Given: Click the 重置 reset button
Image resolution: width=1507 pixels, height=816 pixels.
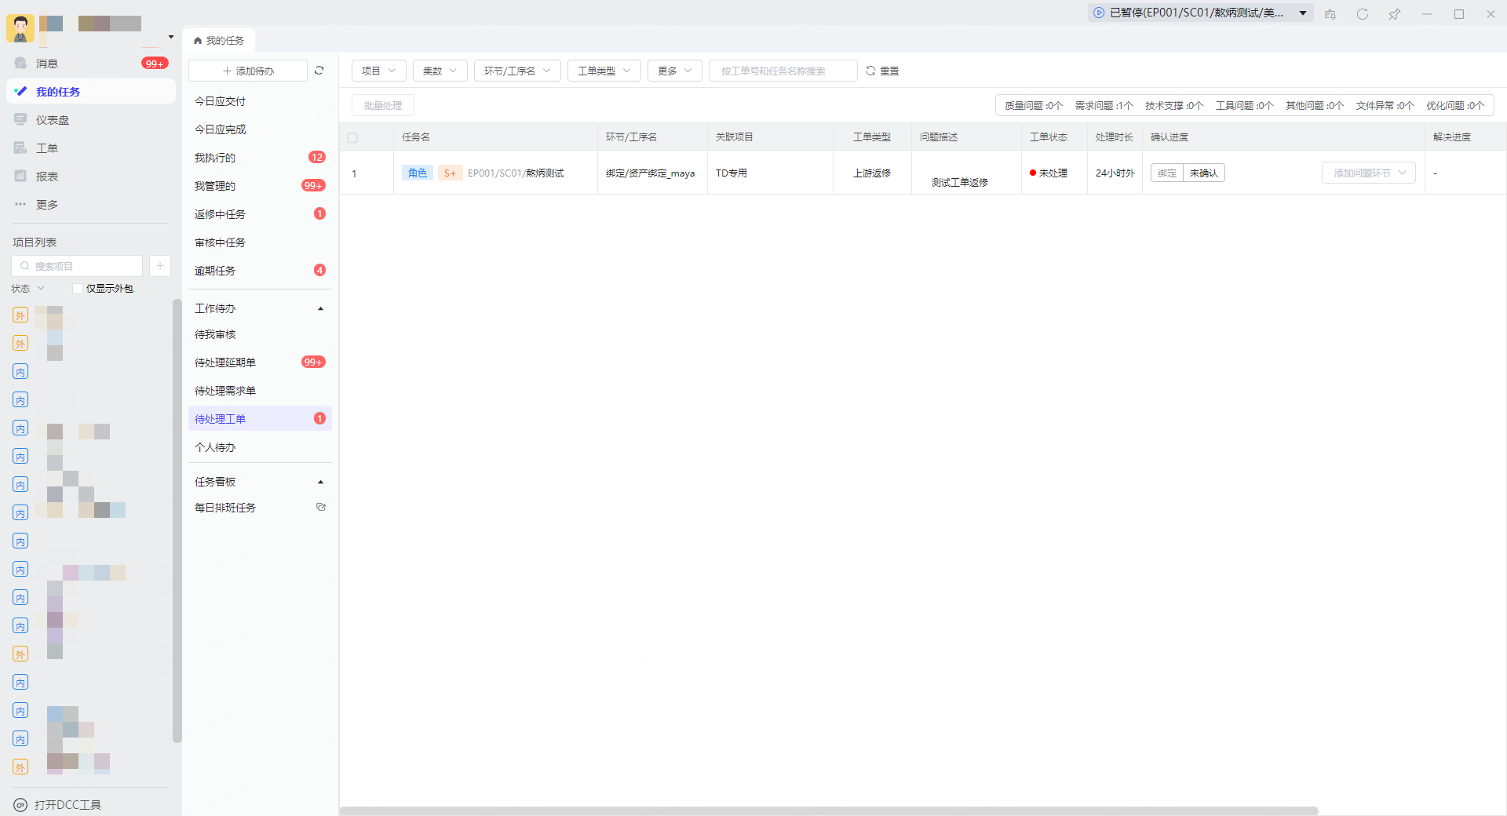Looking at the screenshot, I should (882, 71).
